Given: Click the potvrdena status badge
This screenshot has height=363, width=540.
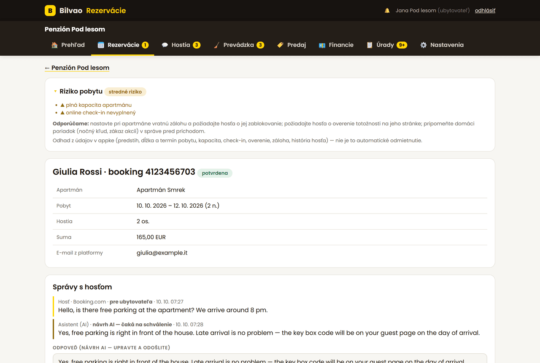Looking at the screenshot, I should click(215, 173).
